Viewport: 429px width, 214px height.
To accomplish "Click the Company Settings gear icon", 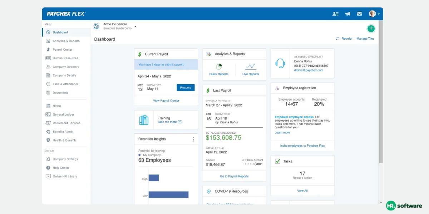I will click(48, 159).
